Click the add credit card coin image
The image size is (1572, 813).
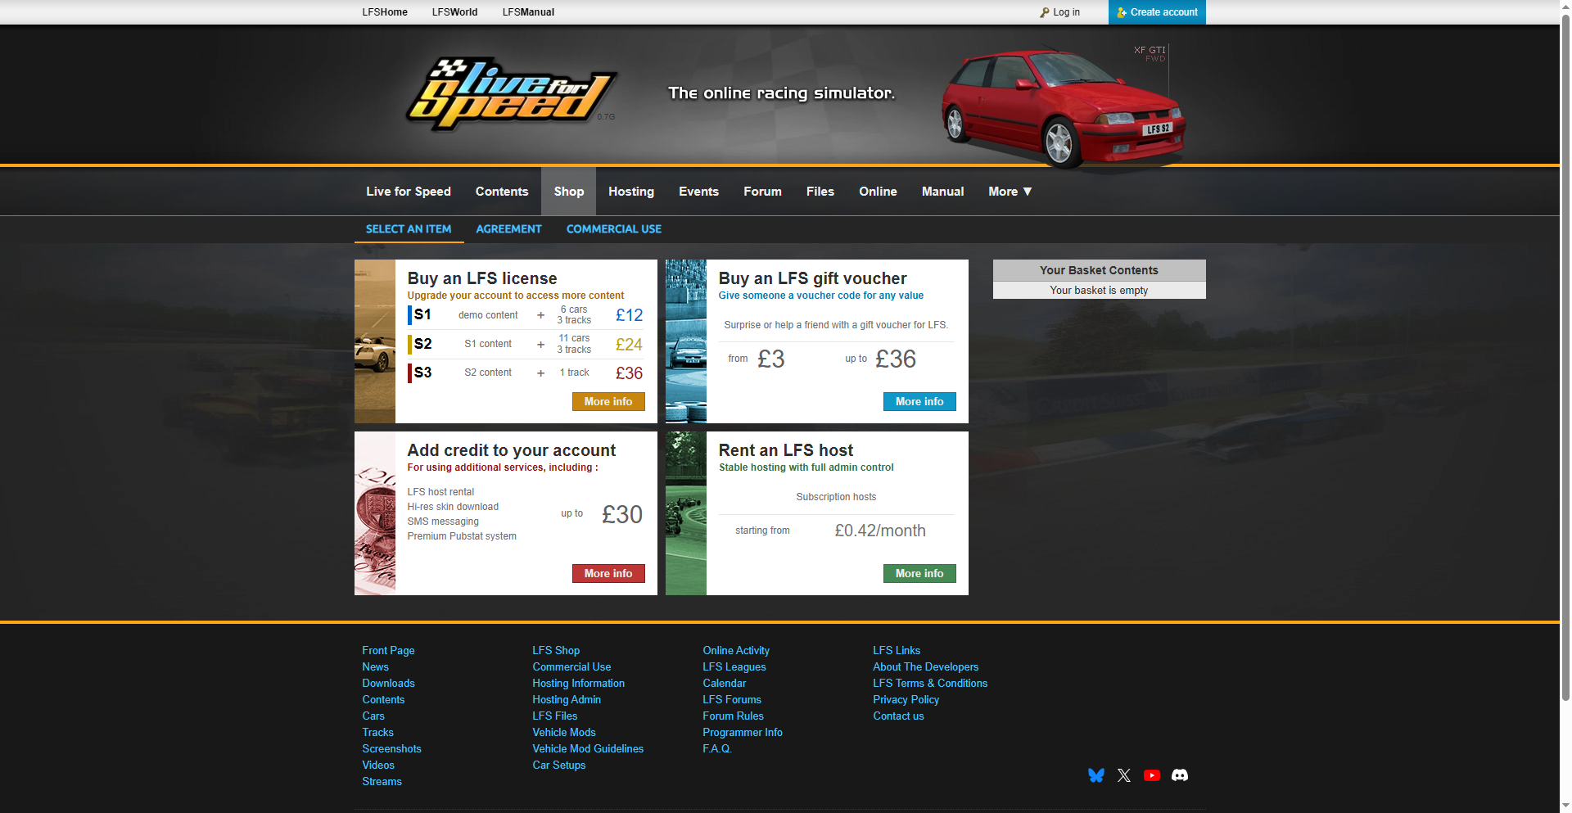[375, 513]
